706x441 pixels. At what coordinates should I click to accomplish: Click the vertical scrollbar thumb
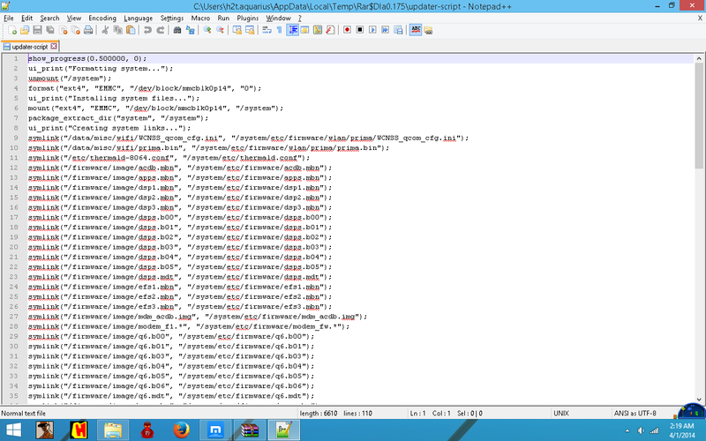699,116
